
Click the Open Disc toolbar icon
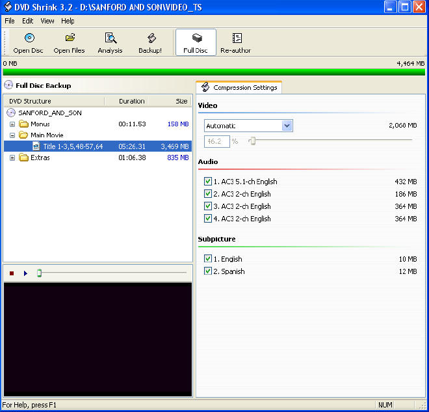(x=29, y=38)
